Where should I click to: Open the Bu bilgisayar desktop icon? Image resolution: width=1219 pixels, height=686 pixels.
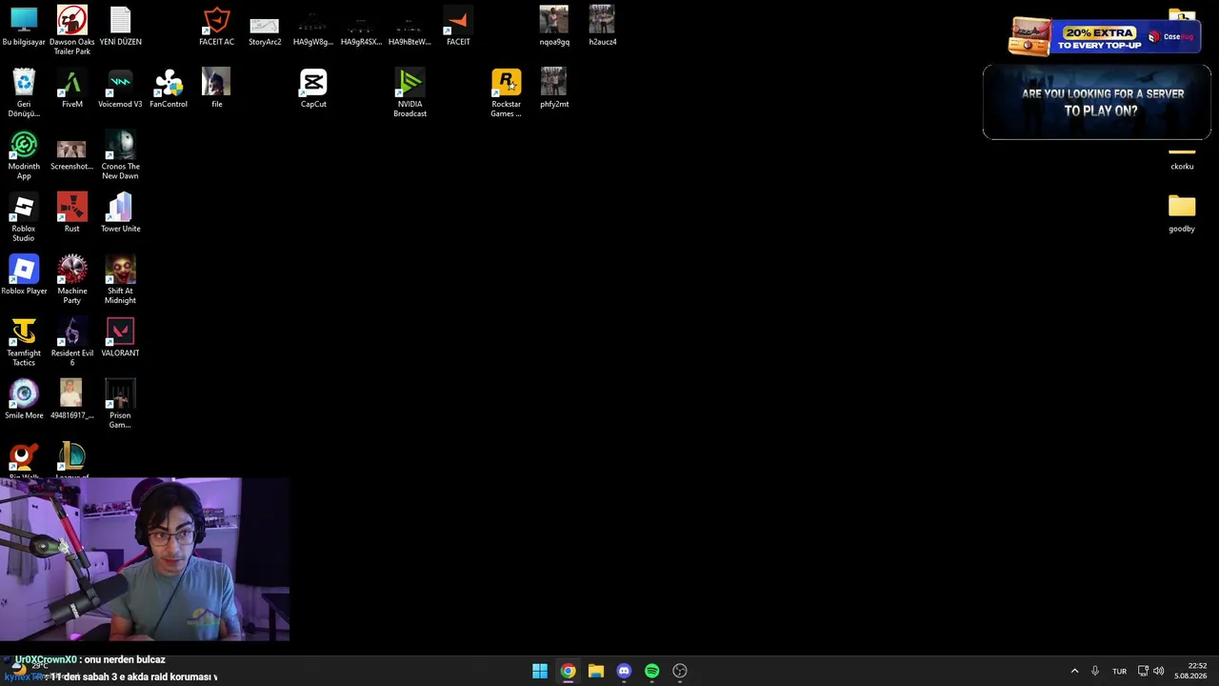24,27
